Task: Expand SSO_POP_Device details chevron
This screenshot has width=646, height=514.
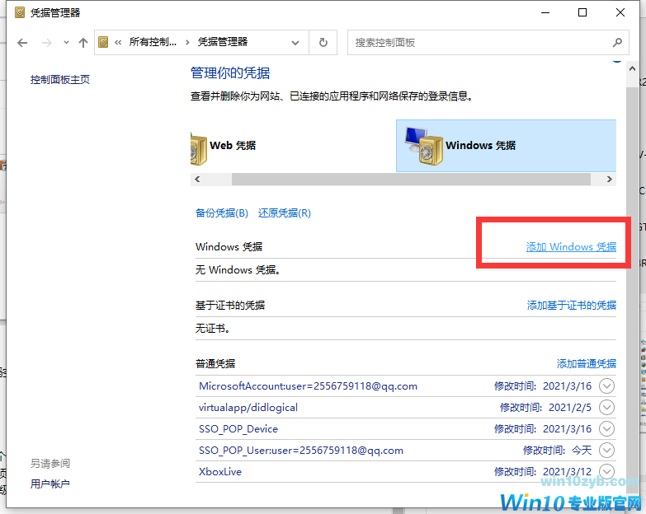Action: 607,429
